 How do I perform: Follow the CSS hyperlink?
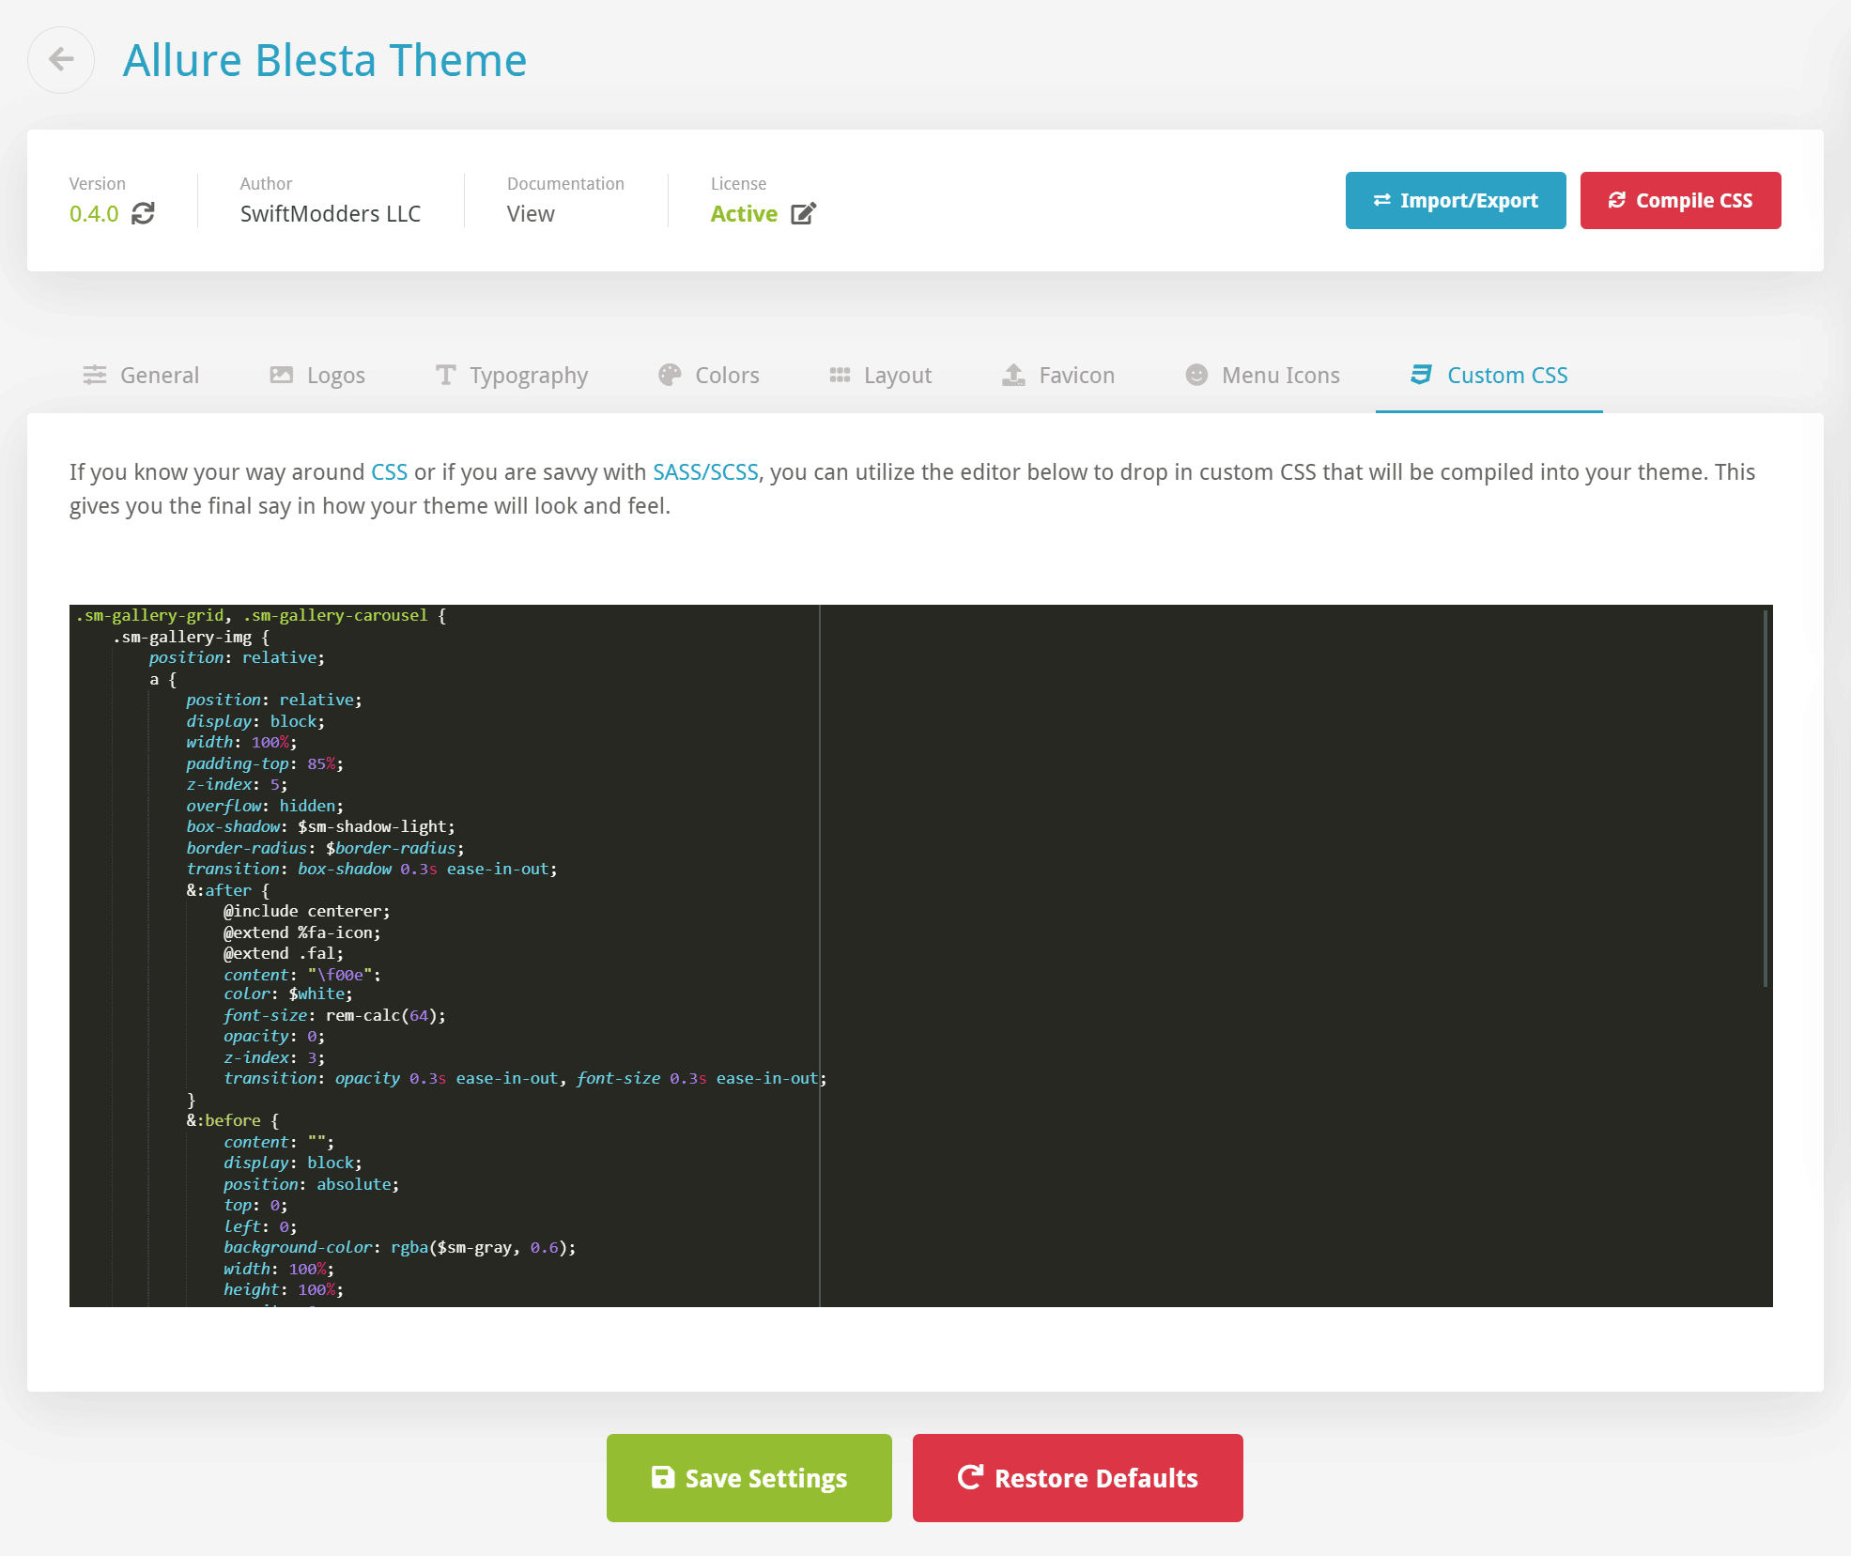tap(390, 471)
